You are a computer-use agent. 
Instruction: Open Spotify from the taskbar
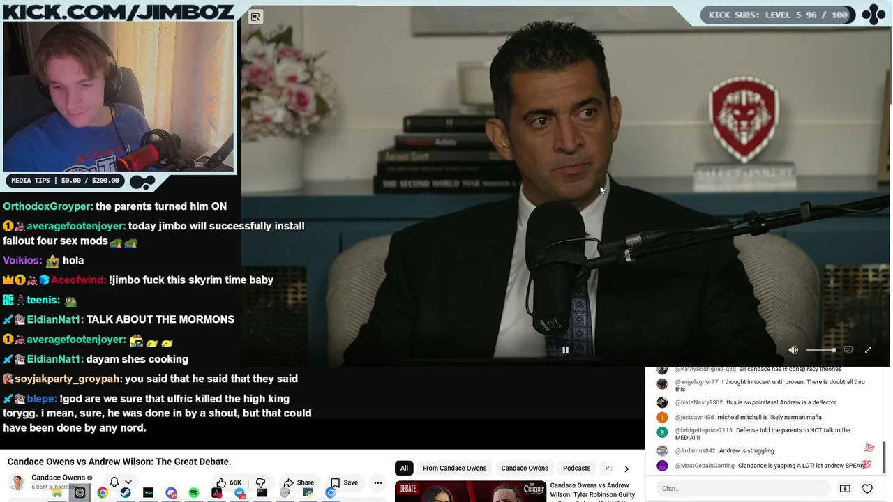194,493
